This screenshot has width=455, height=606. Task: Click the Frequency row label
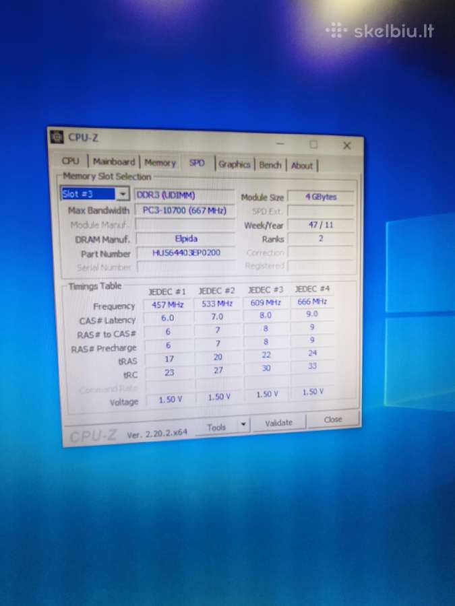click(x=114, y=306)
